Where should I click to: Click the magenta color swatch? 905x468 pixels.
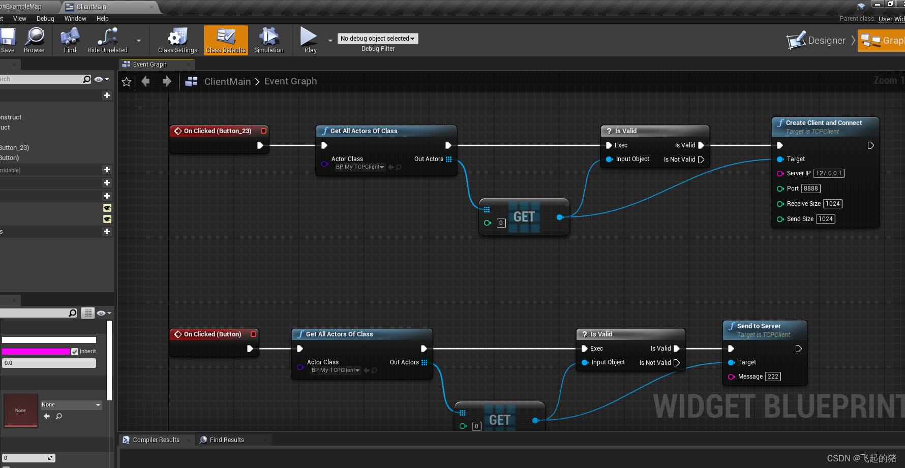pos(36,351)
